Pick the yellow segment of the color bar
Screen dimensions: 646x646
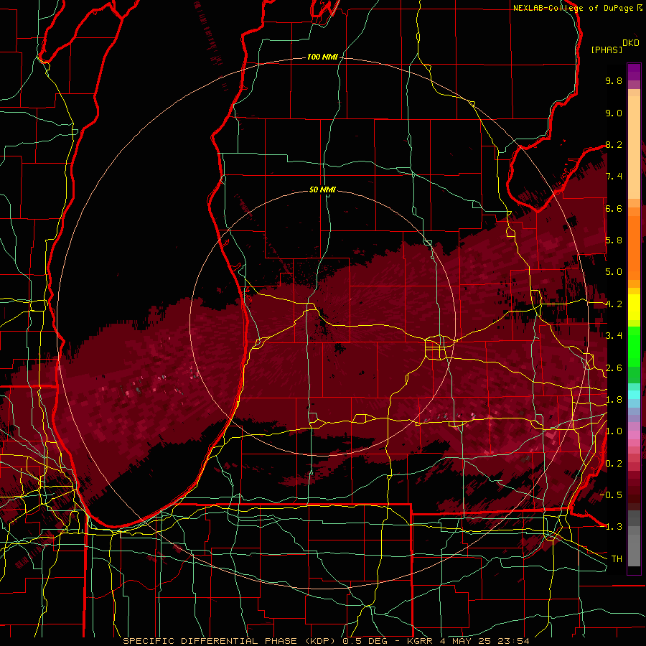pyautogui.click(x=634, y=307)
